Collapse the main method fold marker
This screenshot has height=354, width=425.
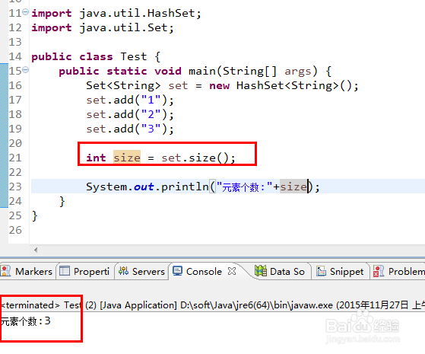tap(26, 70)
